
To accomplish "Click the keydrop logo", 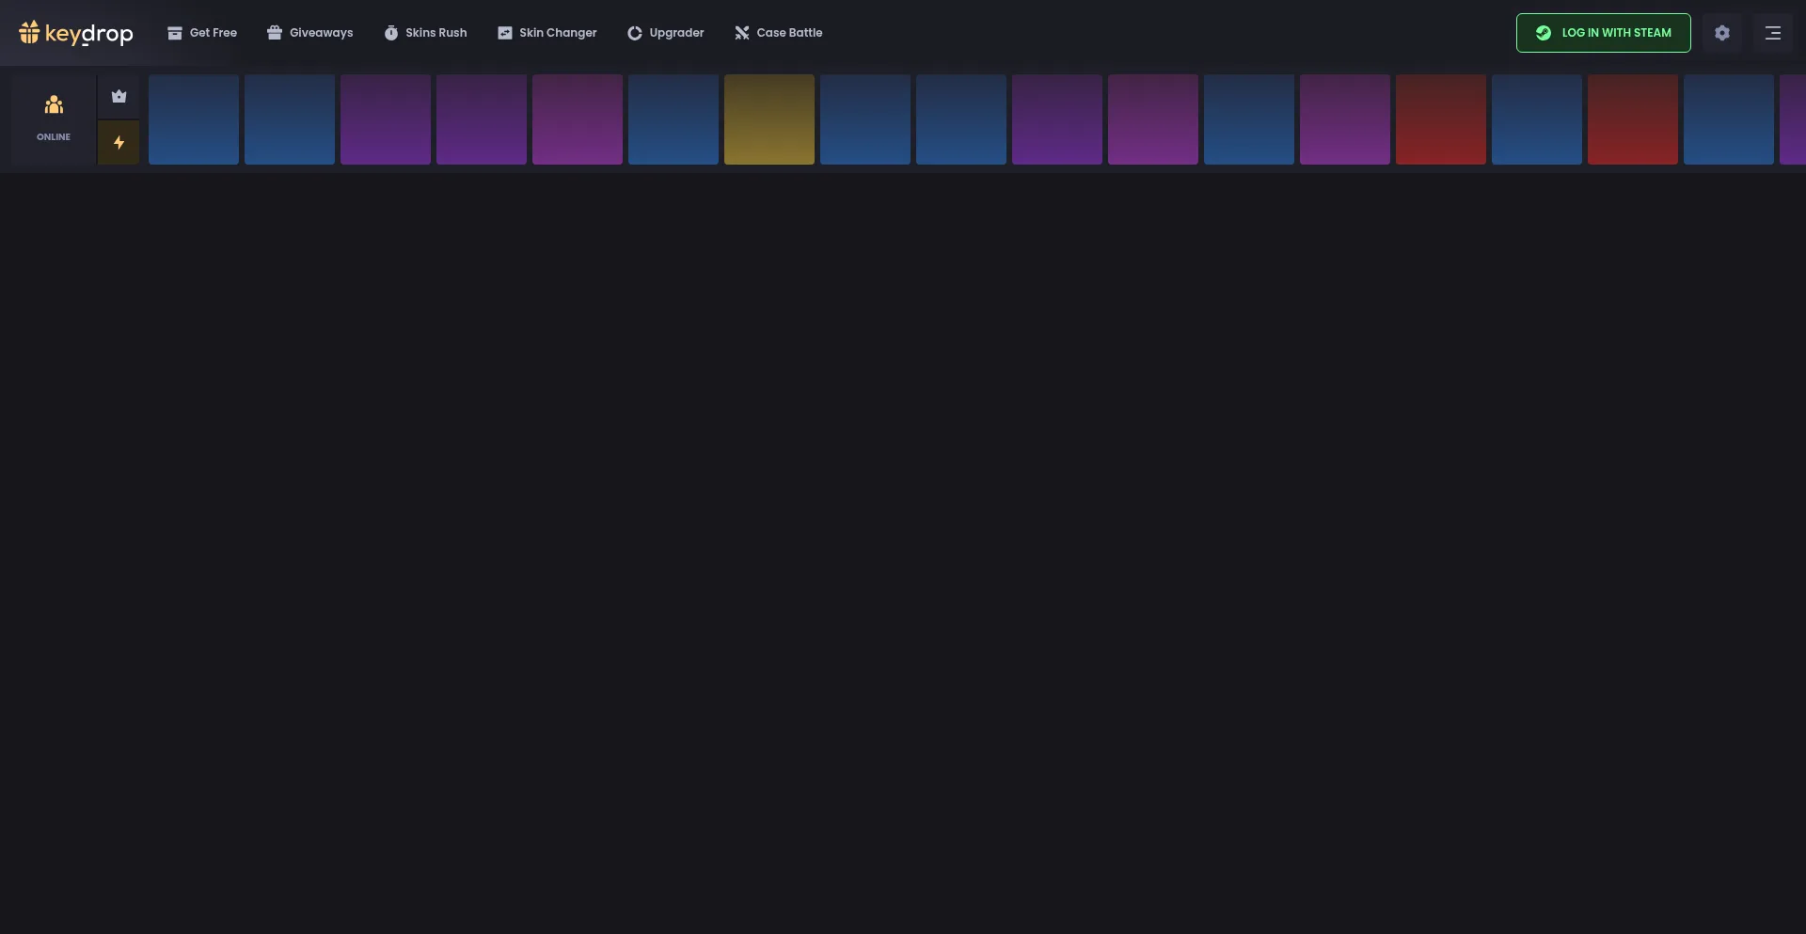I will pyautogui.click(x=76, y=33).
